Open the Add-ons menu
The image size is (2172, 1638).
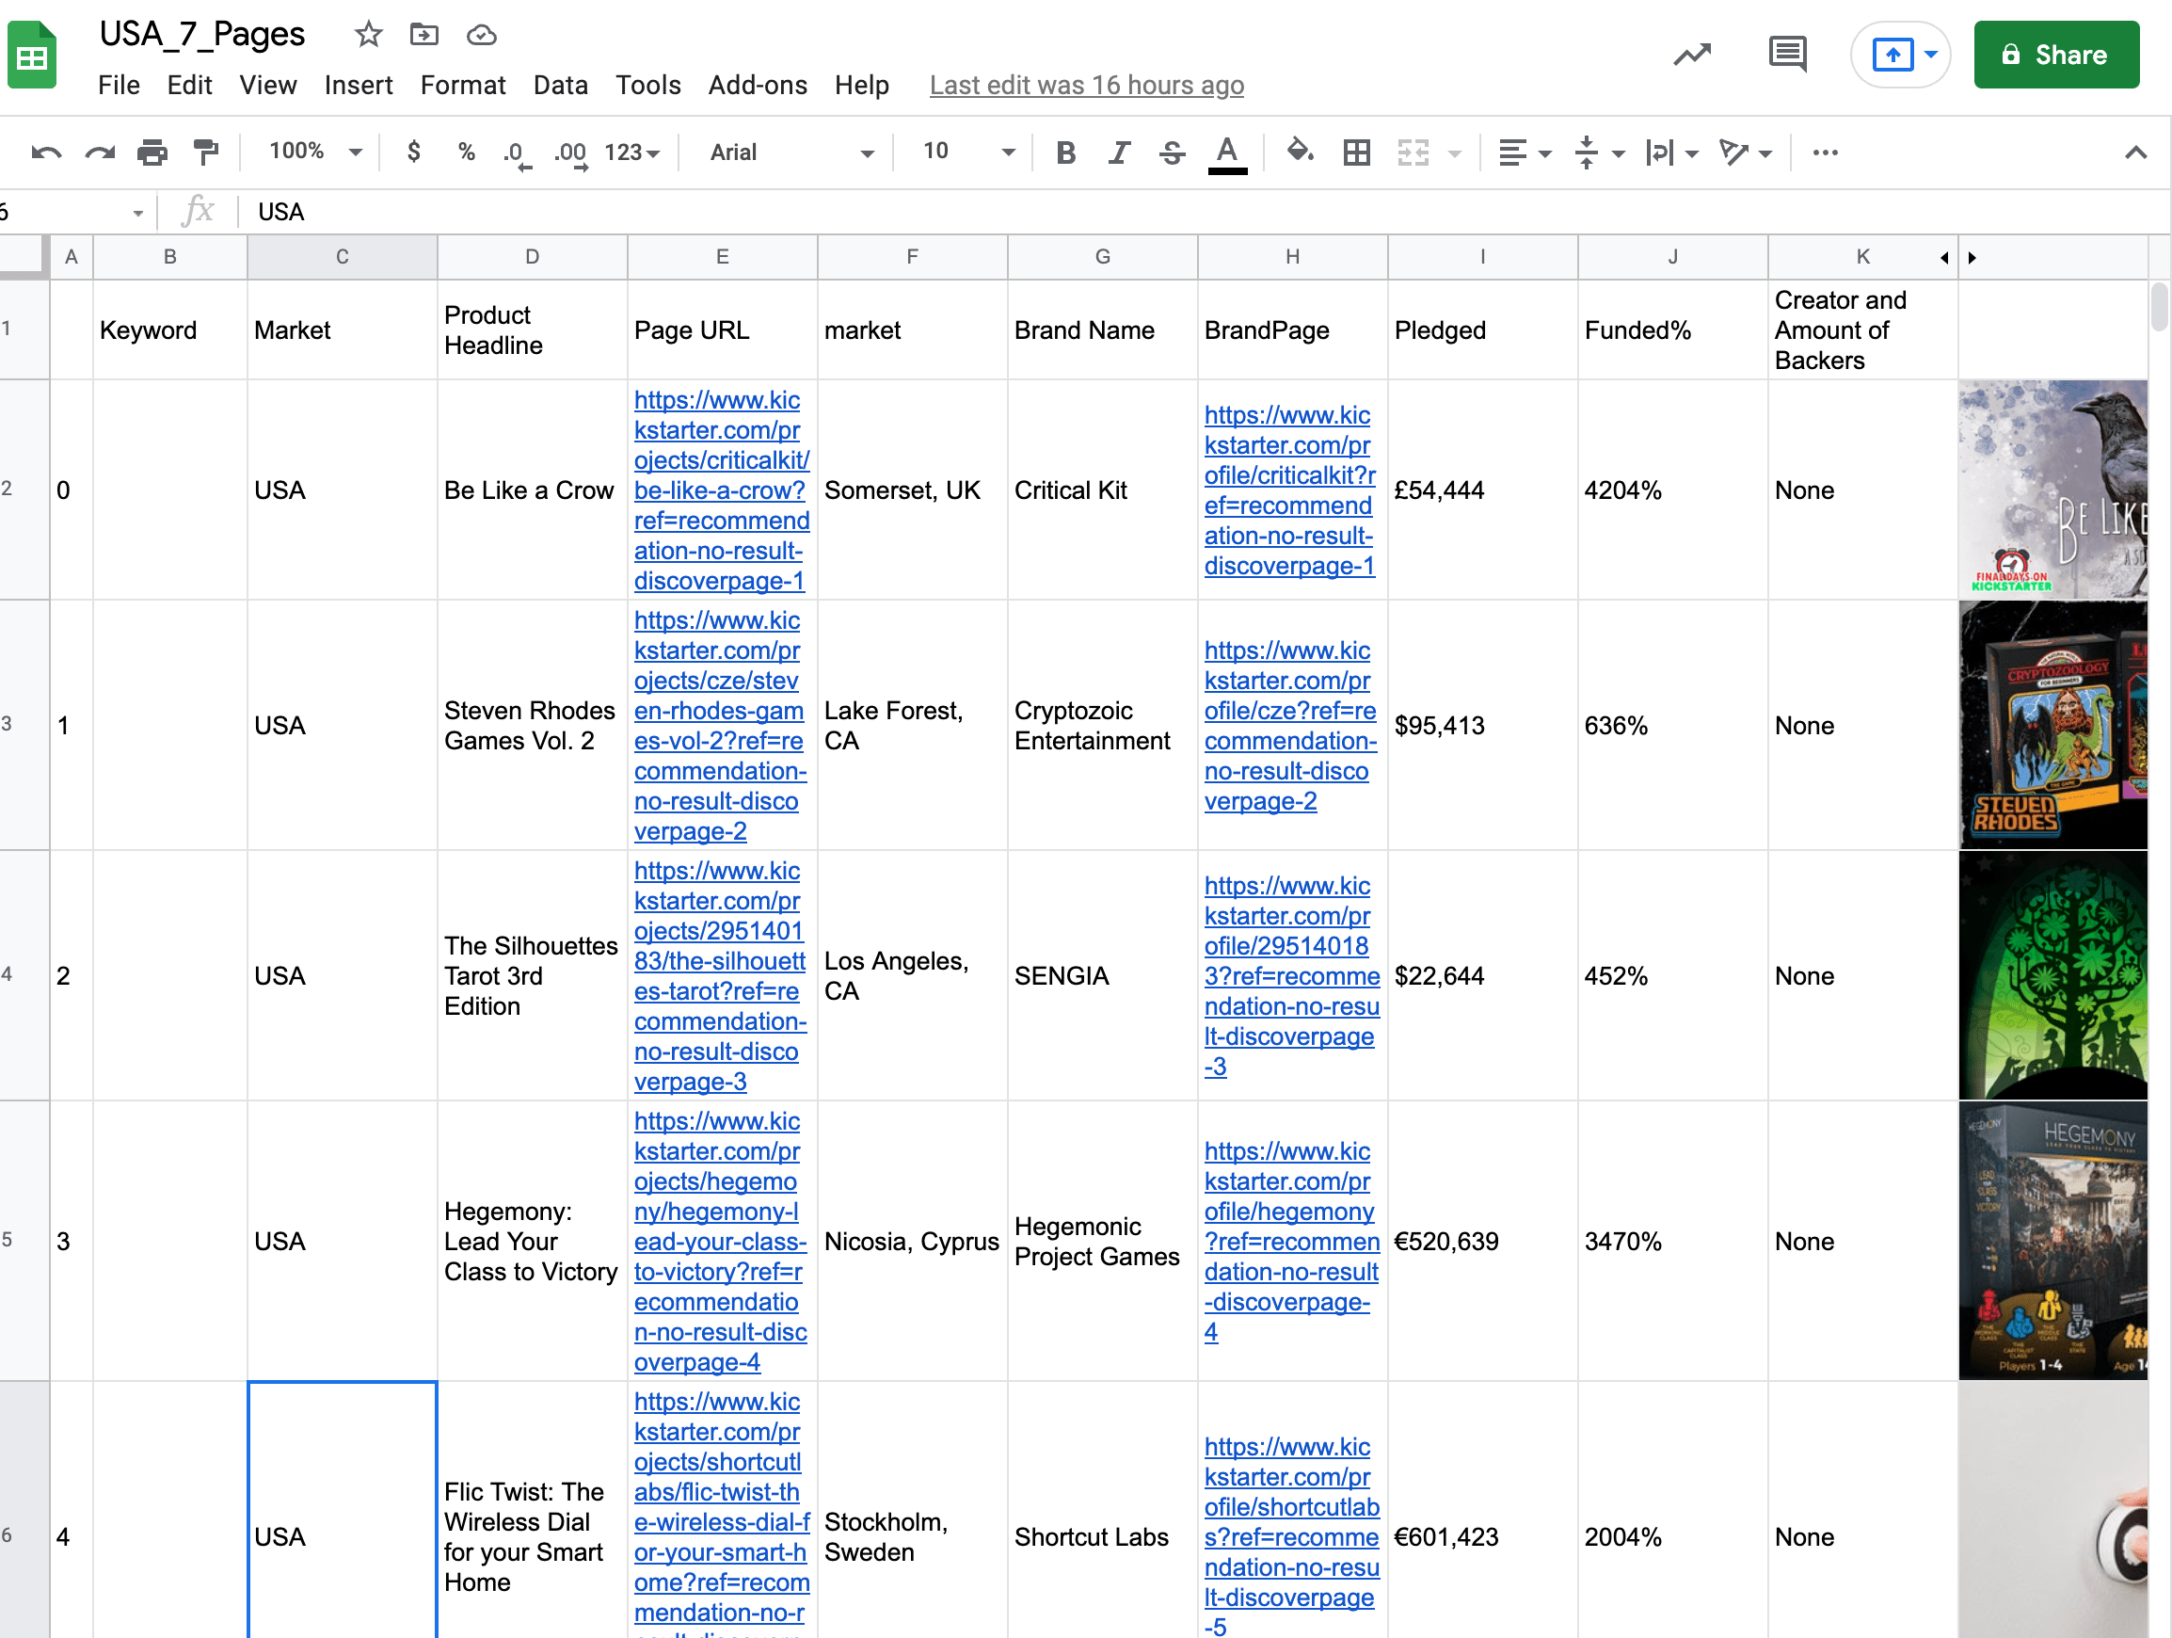tap(757, 86)
